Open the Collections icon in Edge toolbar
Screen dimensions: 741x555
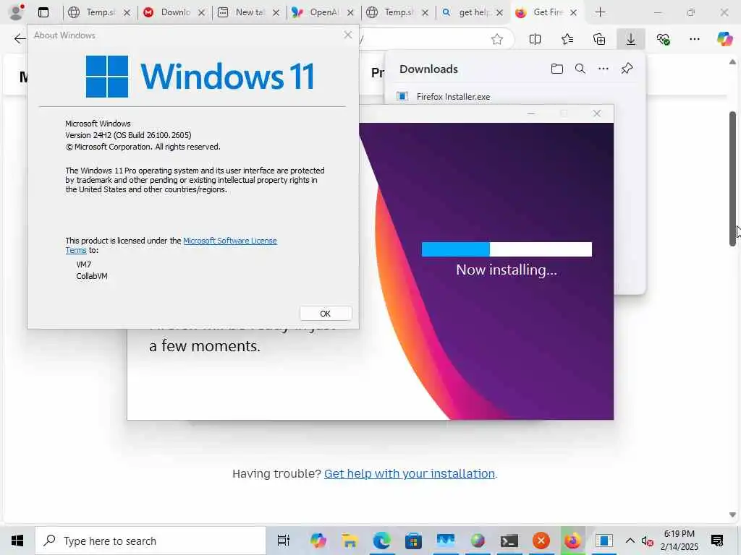[599, 39]
